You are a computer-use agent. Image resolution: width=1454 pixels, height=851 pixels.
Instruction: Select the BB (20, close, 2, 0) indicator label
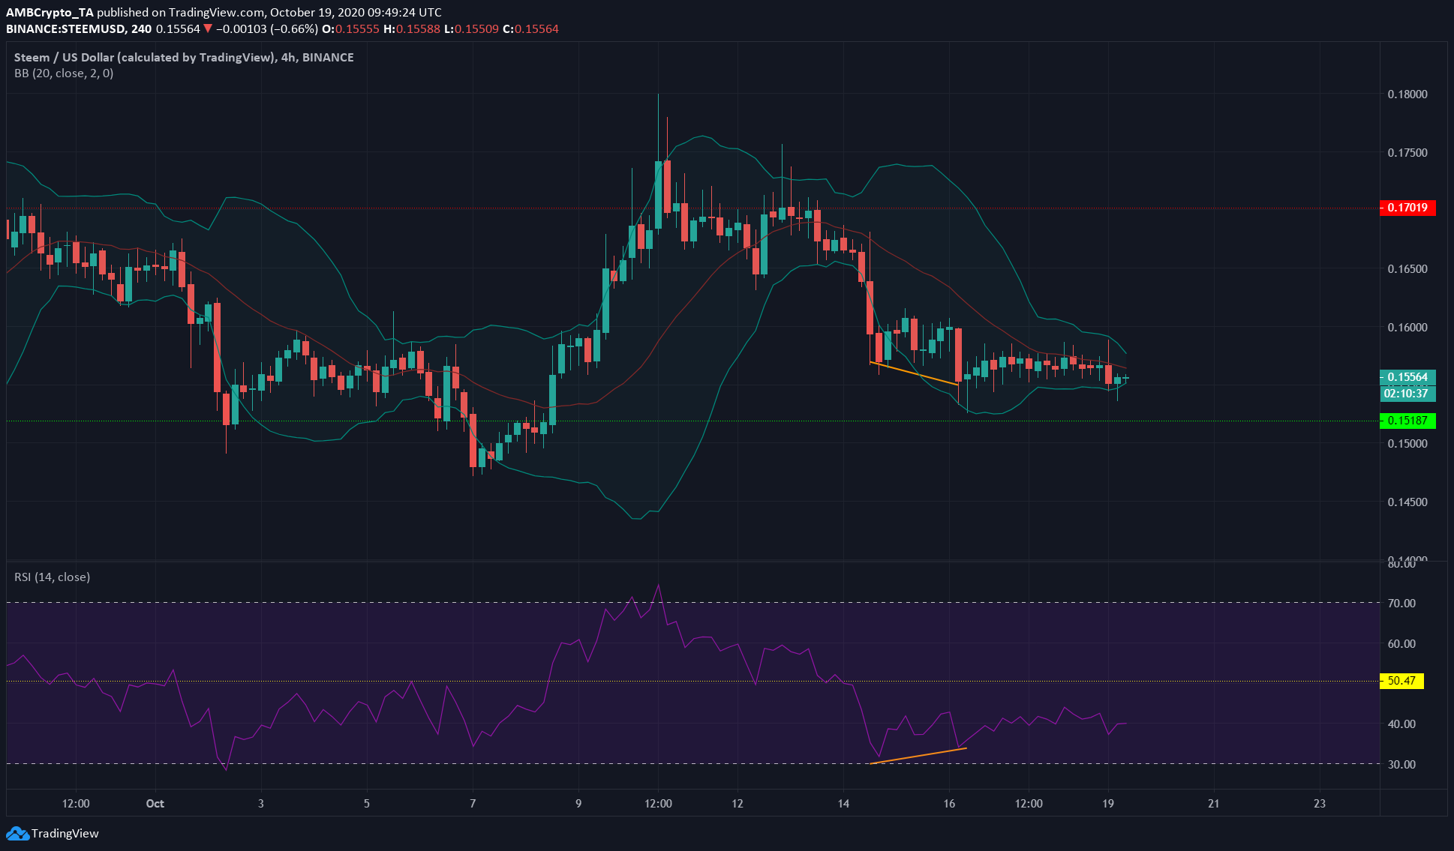click(x=62, y=73)
